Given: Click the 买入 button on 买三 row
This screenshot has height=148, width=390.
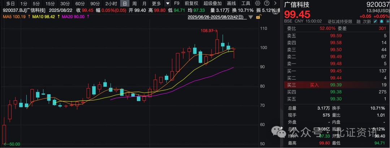Looking at the screenshot, I should (315, 85).
